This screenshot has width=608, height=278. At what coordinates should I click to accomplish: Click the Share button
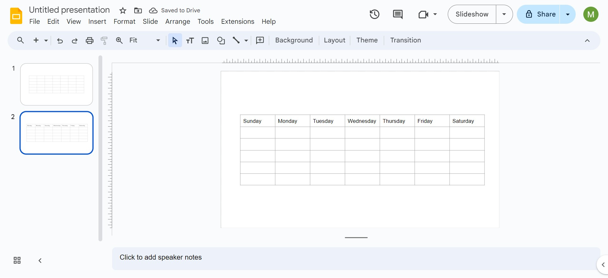(x=541, y=14)
